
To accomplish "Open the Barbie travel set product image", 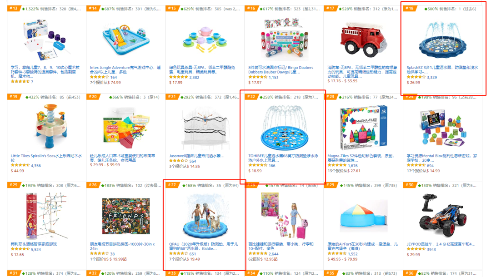I will 285,216.
